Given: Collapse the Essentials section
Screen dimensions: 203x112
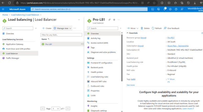Looking at the screenshot, I should (128, 33).
